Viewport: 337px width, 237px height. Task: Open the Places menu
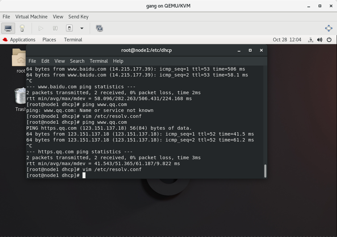(49, 40)
